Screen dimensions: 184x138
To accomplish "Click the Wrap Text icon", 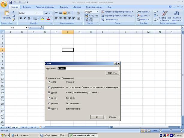I will pos(79,13).
